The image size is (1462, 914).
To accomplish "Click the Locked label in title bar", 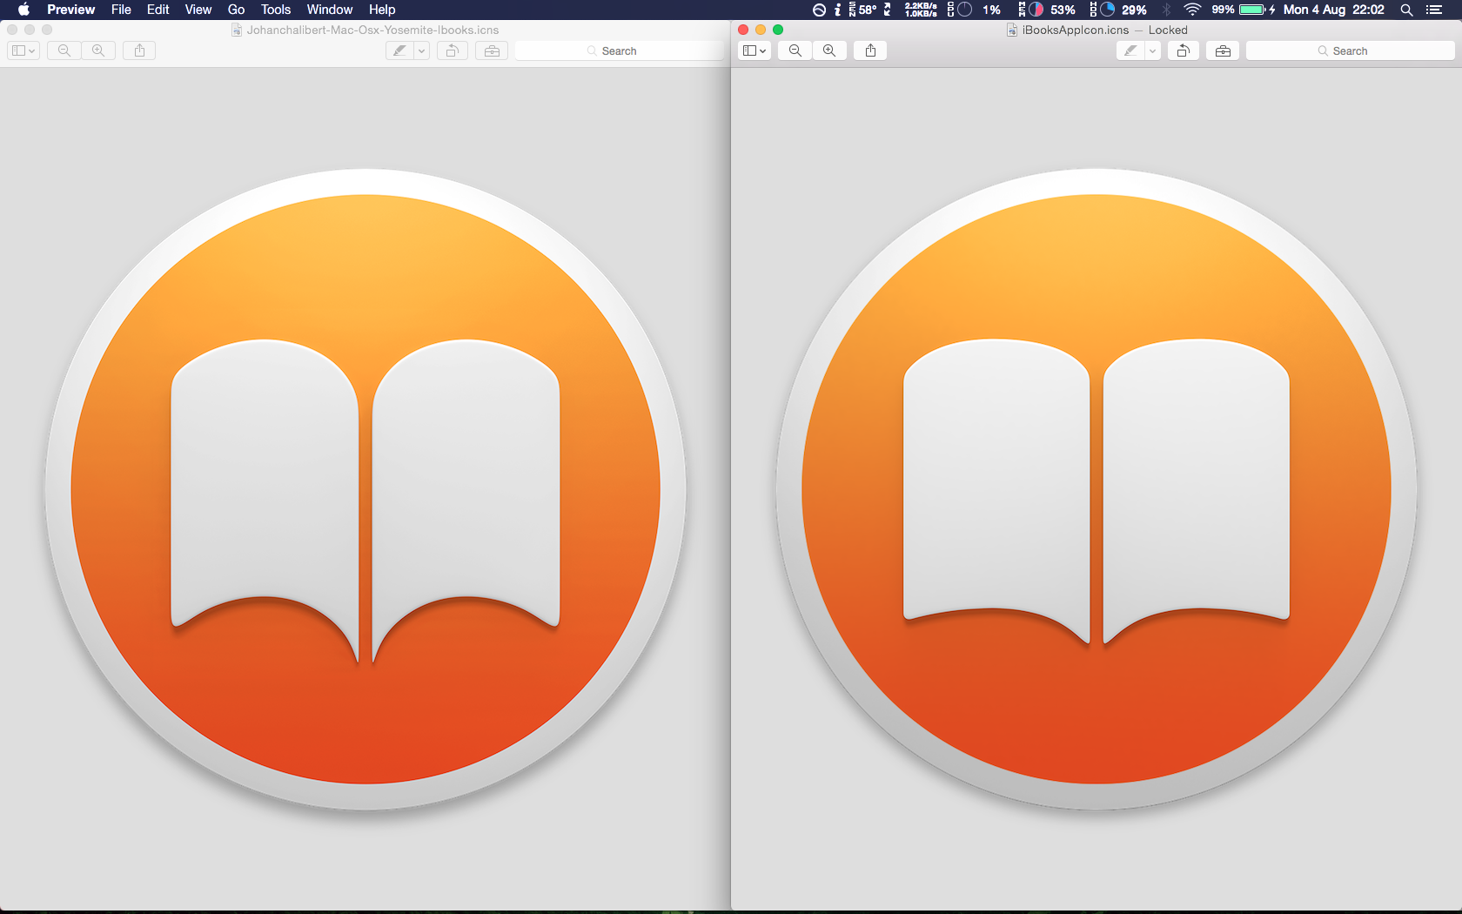I will (x=1168, y=30).
